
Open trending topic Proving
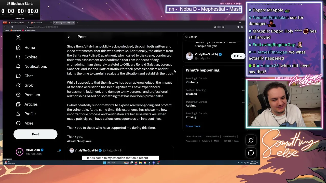click(x=191, y=117)
